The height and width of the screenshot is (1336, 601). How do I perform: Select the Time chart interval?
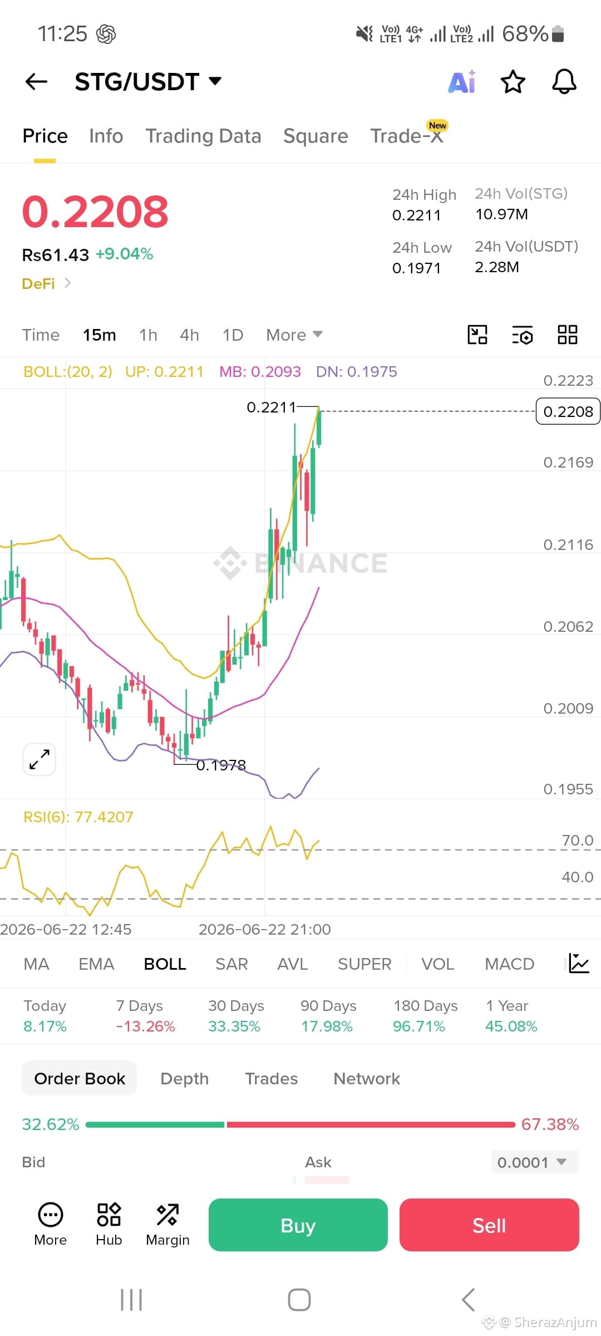pyautogui.click(x=41, y=335)
